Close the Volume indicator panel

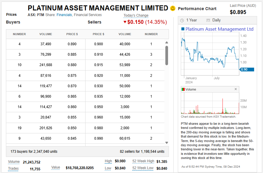pos(236,89)
